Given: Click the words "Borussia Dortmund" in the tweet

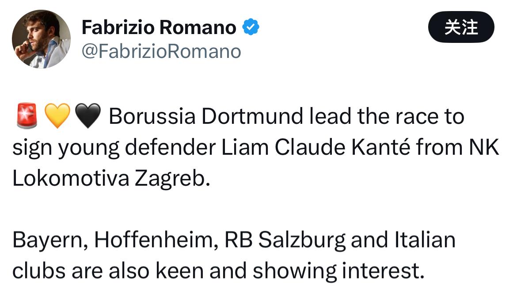Looking at the screenshot, I should (206, 117).
